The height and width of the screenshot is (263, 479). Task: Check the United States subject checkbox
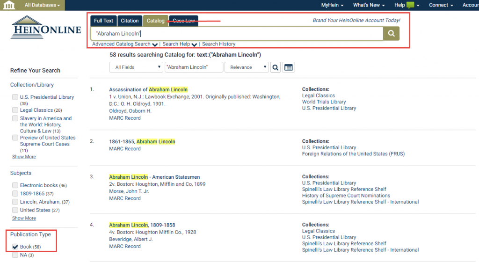coord(15,210)
